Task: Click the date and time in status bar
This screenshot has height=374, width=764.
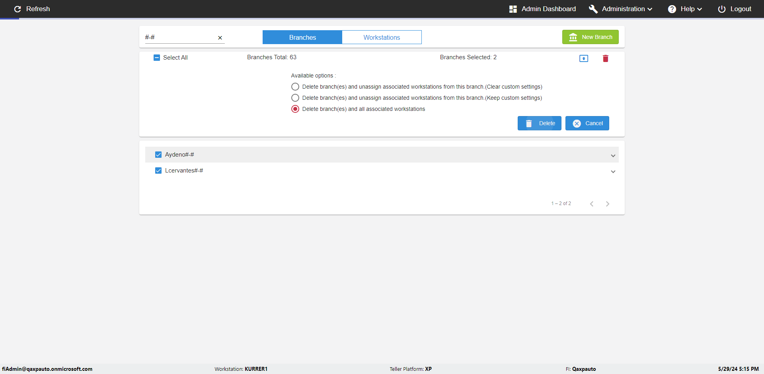Action: pyautogui.click(x=739, y=369)
